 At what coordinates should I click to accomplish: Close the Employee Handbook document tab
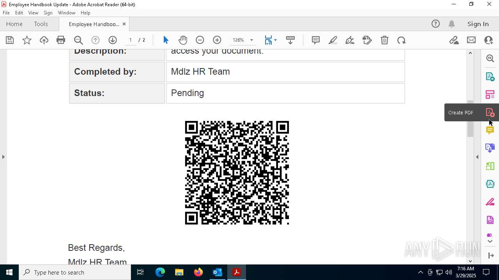[124, 24]
